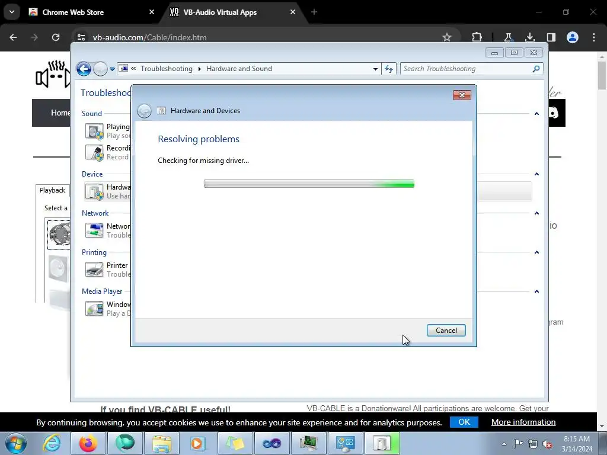Open Action Center flag icon
Image resolution: width=607 pixels, height=455 pixels.
click(518, 444)
